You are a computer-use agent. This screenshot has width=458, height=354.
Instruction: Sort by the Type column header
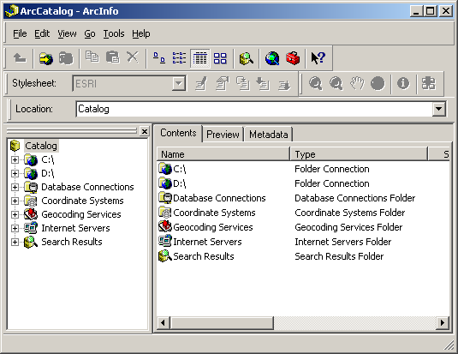(x=359, y=154)
